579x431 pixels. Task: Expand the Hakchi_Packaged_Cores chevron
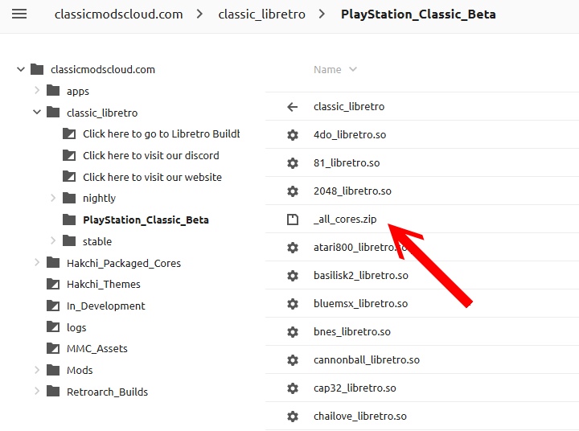(x=37, y=263)
